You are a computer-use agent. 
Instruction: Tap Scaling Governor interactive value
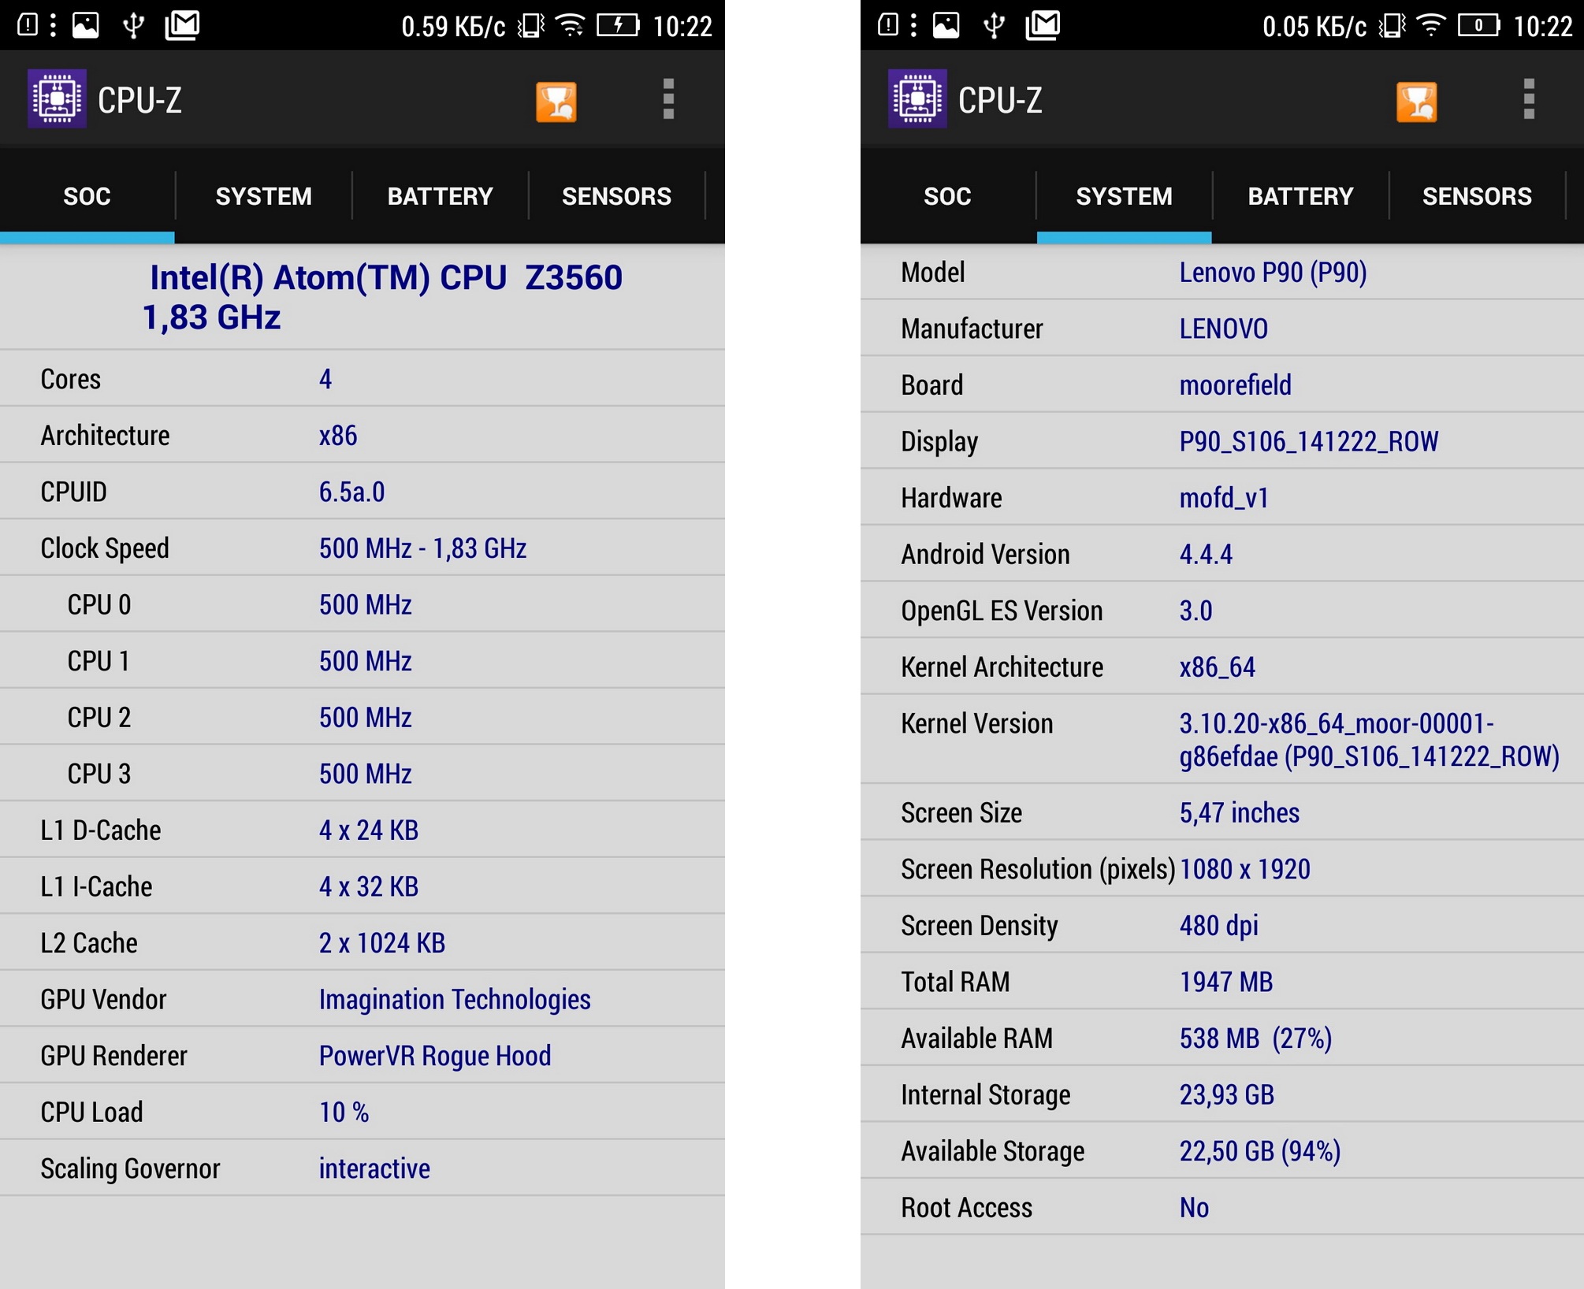[374, 1168]
